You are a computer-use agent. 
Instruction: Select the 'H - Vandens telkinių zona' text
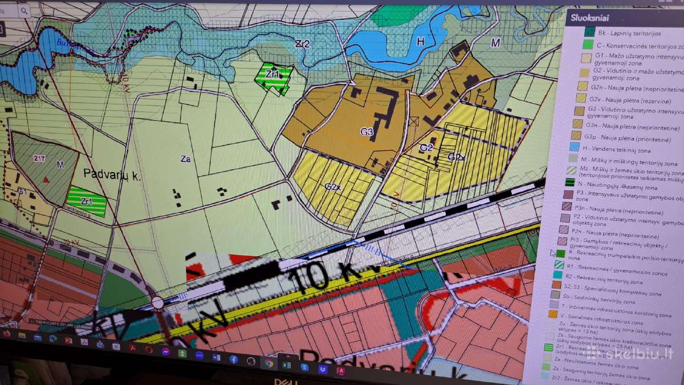(617, 149)
